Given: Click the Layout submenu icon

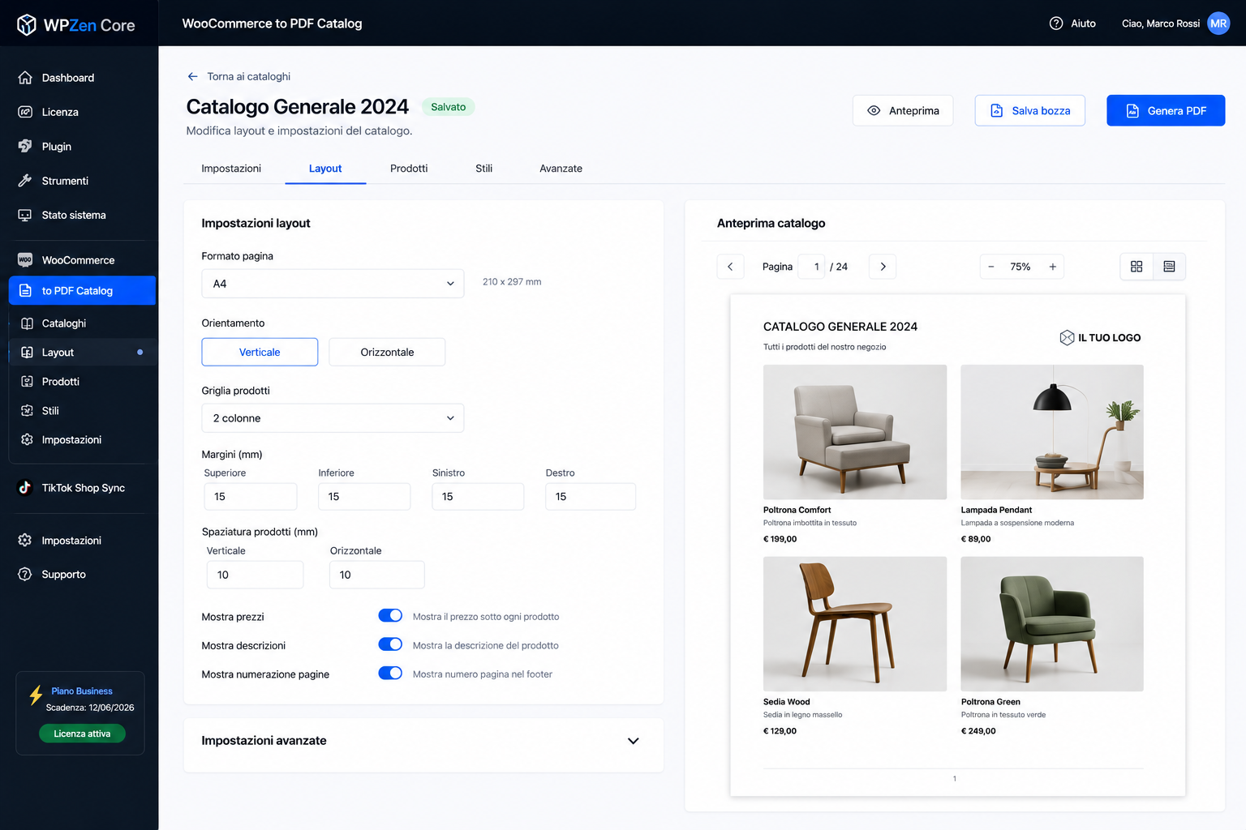Looking at the screenshot, I should pos(27,353).
